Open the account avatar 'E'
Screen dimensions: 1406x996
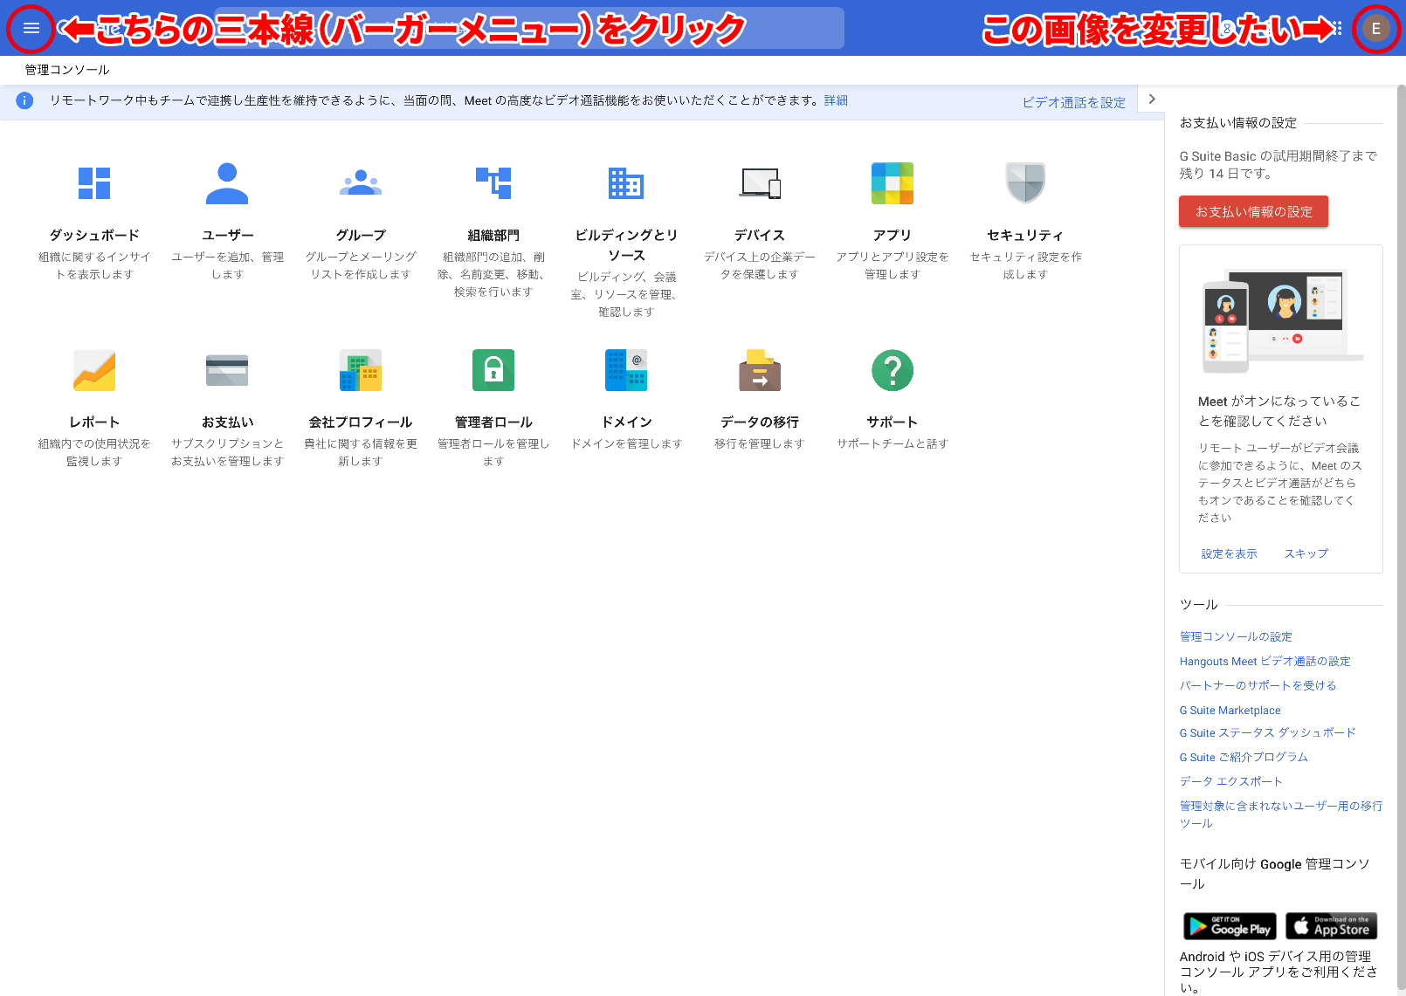1375,29
